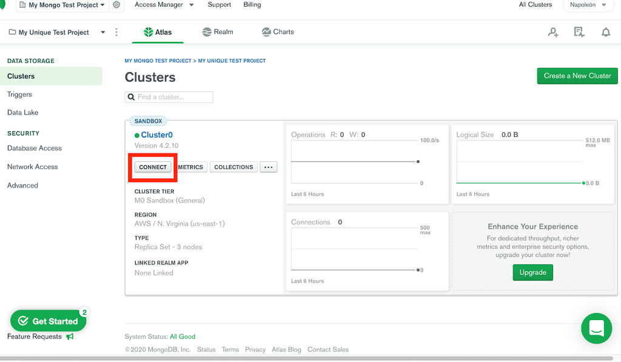Click the Create a New Cluster button
Image resolution: width=621 pixels, height=362 pixels.
coord(577,76)
